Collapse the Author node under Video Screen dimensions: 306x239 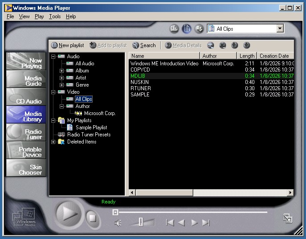coord(61,107)
